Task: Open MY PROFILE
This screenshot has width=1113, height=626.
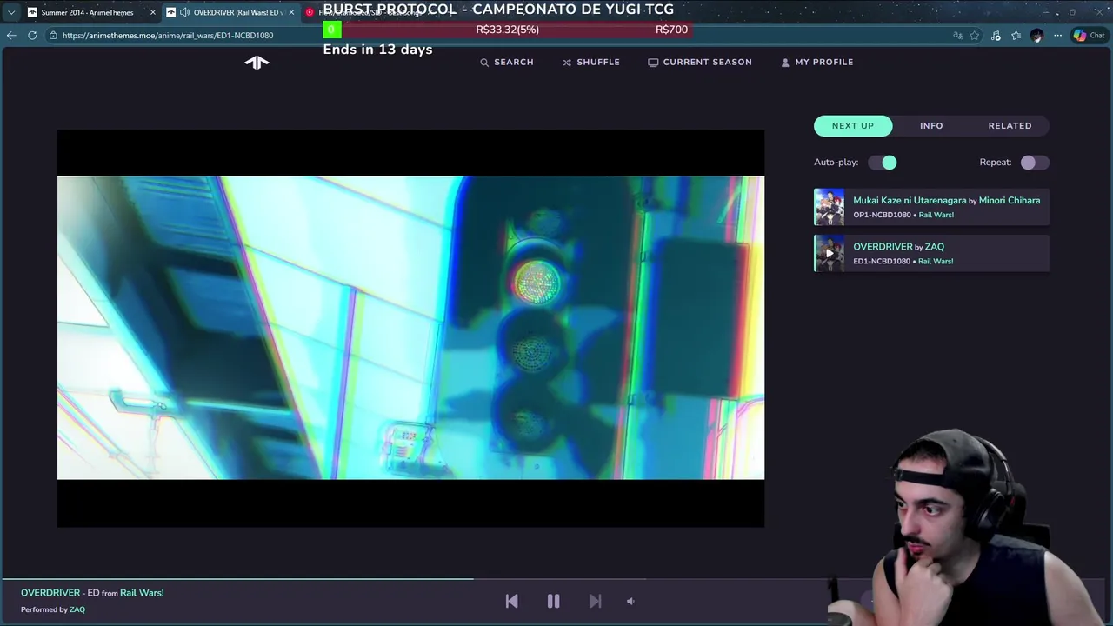Action: point(817,63)
